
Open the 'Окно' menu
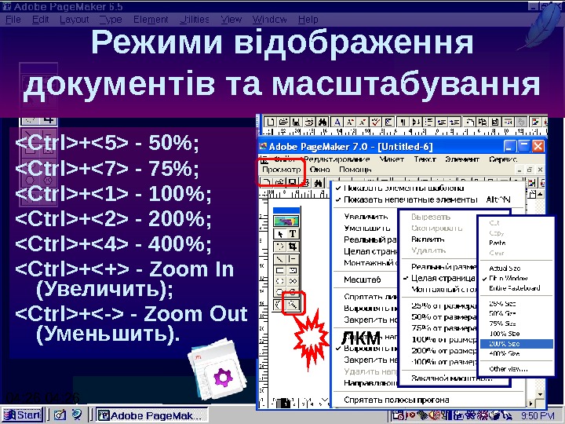[319, 170]
